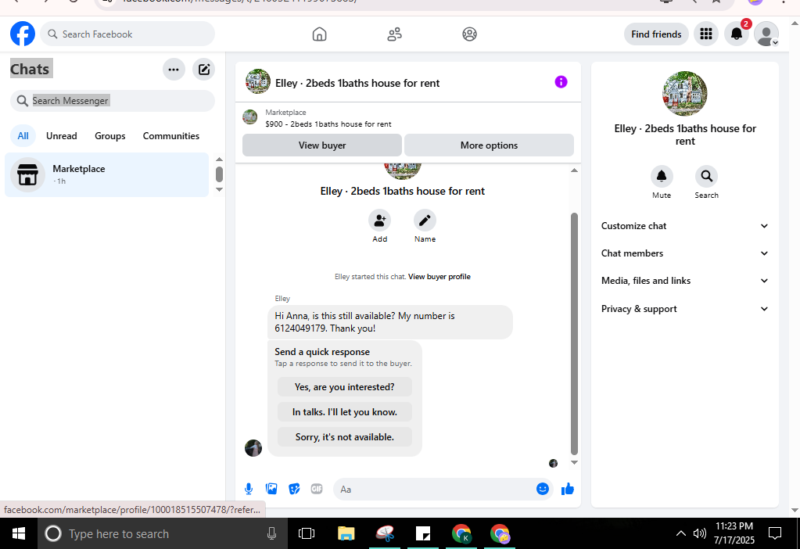Screen dimensions: 800x549
Task: Edit chat name with the Name pencil icon
Action: point(425,221)
